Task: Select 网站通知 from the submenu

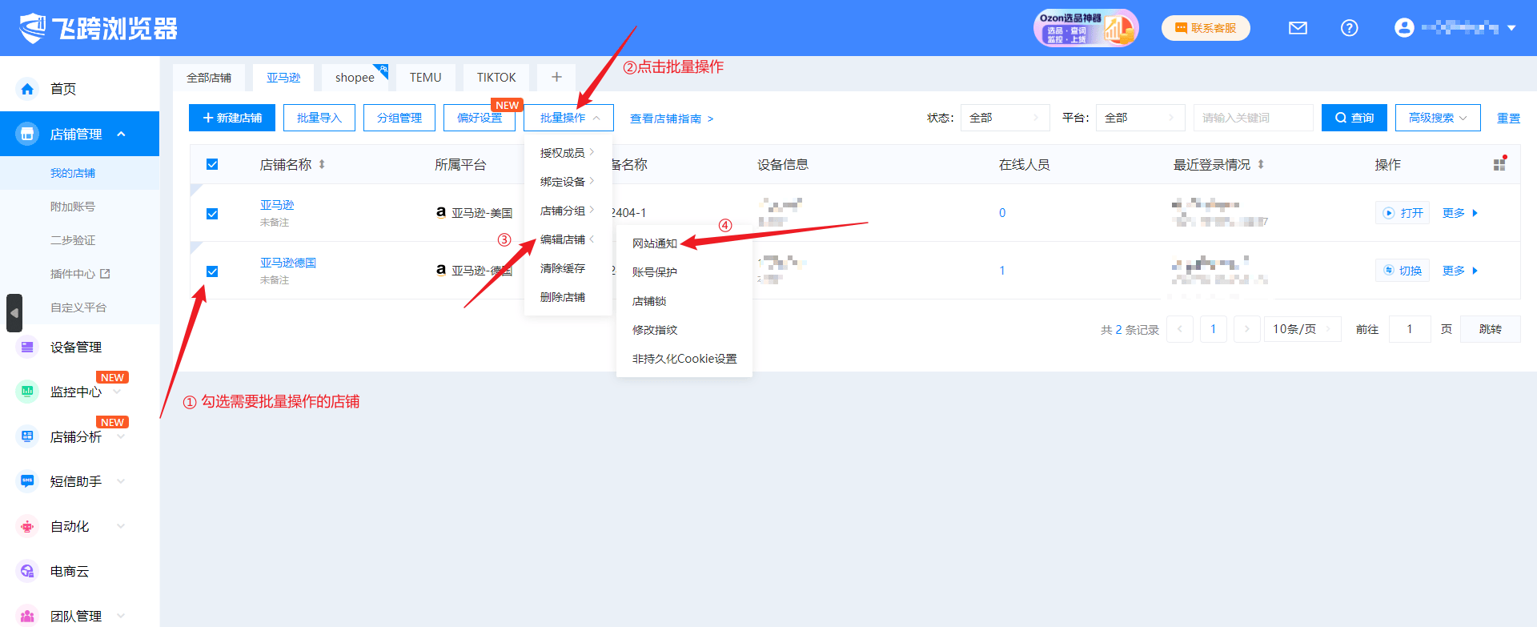Action: [655, 243]
